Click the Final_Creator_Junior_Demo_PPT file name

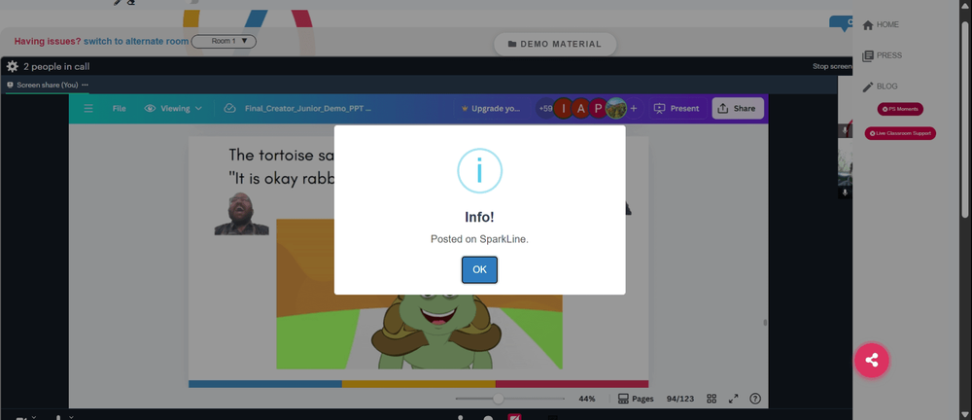pyautogui.click(x=308, y=109)
